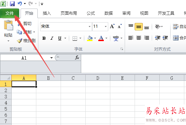
Task: Select cell A1
Action: (24, 84)
